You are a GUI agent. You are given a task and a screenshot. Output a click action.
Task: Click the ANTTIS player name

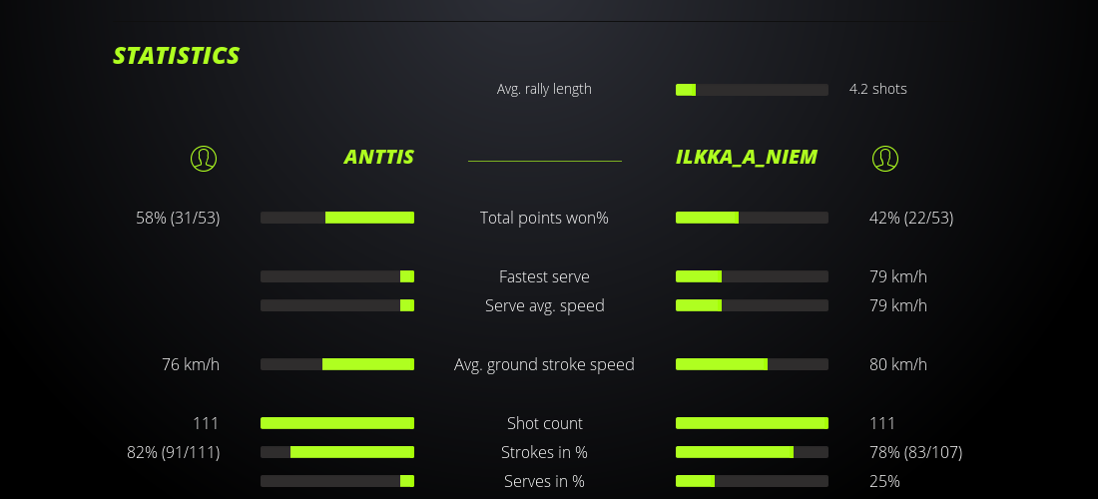click(x=379, y=157)
